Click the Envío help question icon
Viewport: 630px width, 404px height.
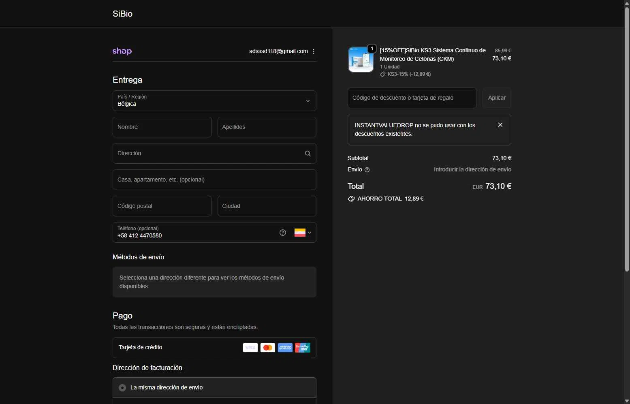tap(367, 170)
